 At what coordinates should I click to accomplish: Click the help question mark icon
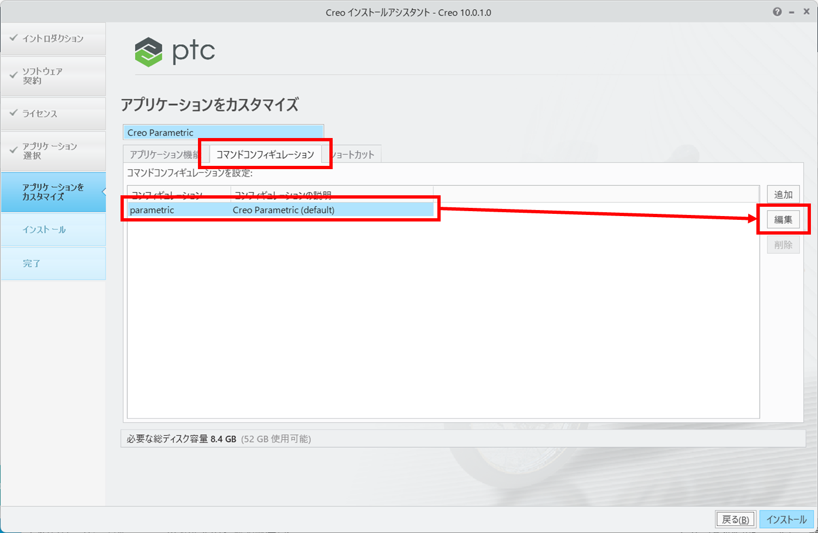(x=777, y=12)
